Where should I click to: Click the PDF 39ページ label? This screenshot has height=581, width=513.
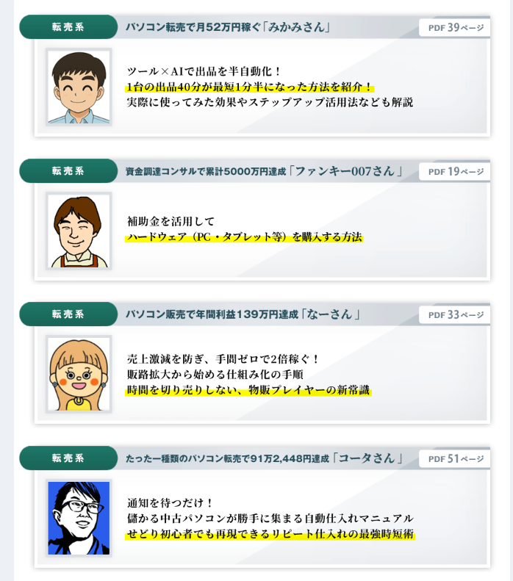pyautogui.click(x=455, y=28)
